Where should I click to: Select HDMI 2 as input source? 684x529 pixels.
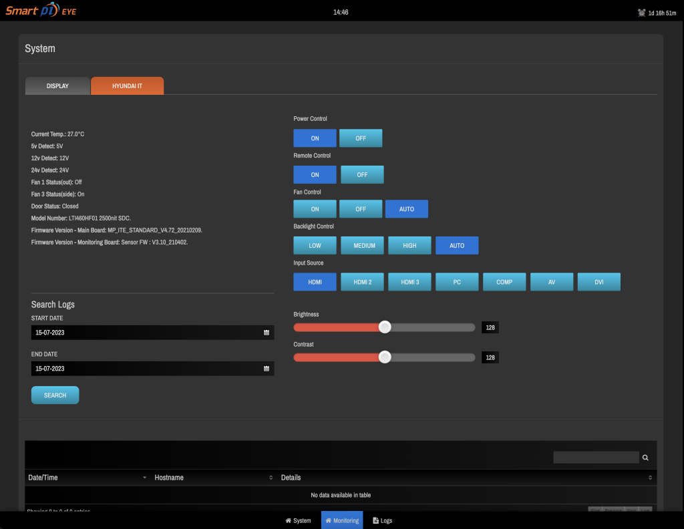362,281
